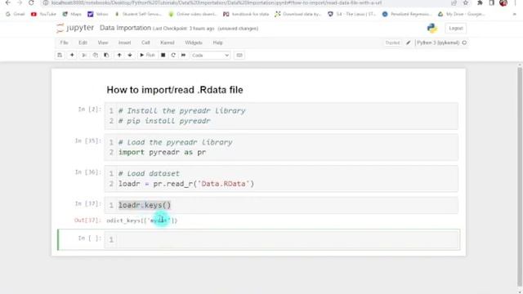This screenshot has width=523, height=294.
Task: Open the browser extensions puzzle icon
Action: pyautogui.click(x=480, y=2)
